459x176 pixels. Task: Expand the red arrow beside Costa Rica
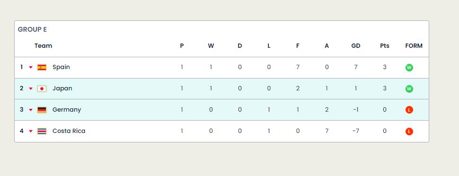tap(31, 131)
